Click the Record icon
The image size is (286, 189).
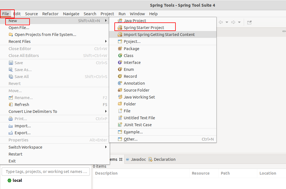120,76
